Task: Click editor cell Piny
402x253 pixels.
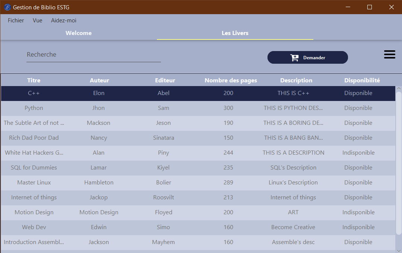Action: coord(164,153)
